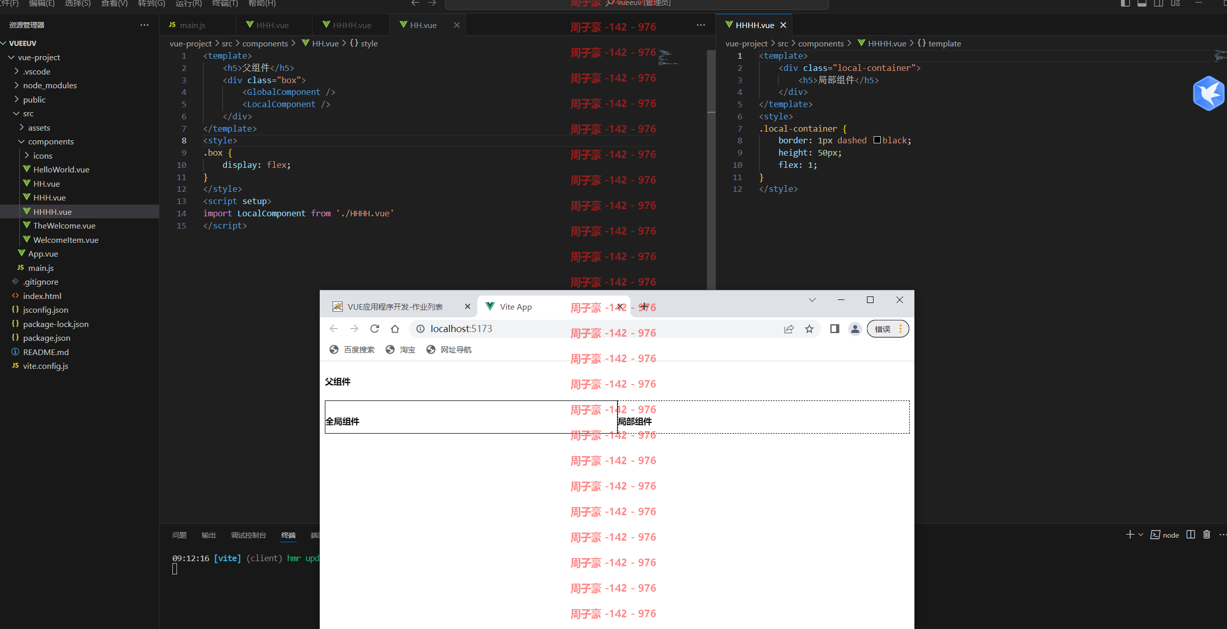Open customize layout icon
Viewport: 1227px width, 629px height.
pyautogui.click(x=1175, y=3)
